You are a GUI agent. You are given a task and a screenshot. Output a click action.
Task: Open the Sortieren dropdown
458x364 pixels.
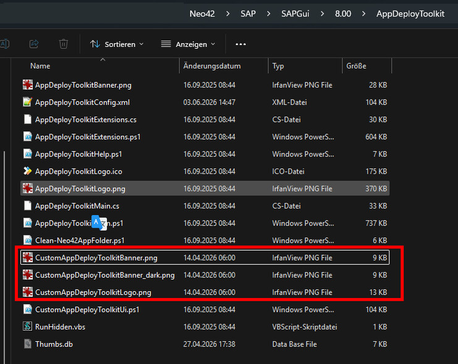click(117, 44)
